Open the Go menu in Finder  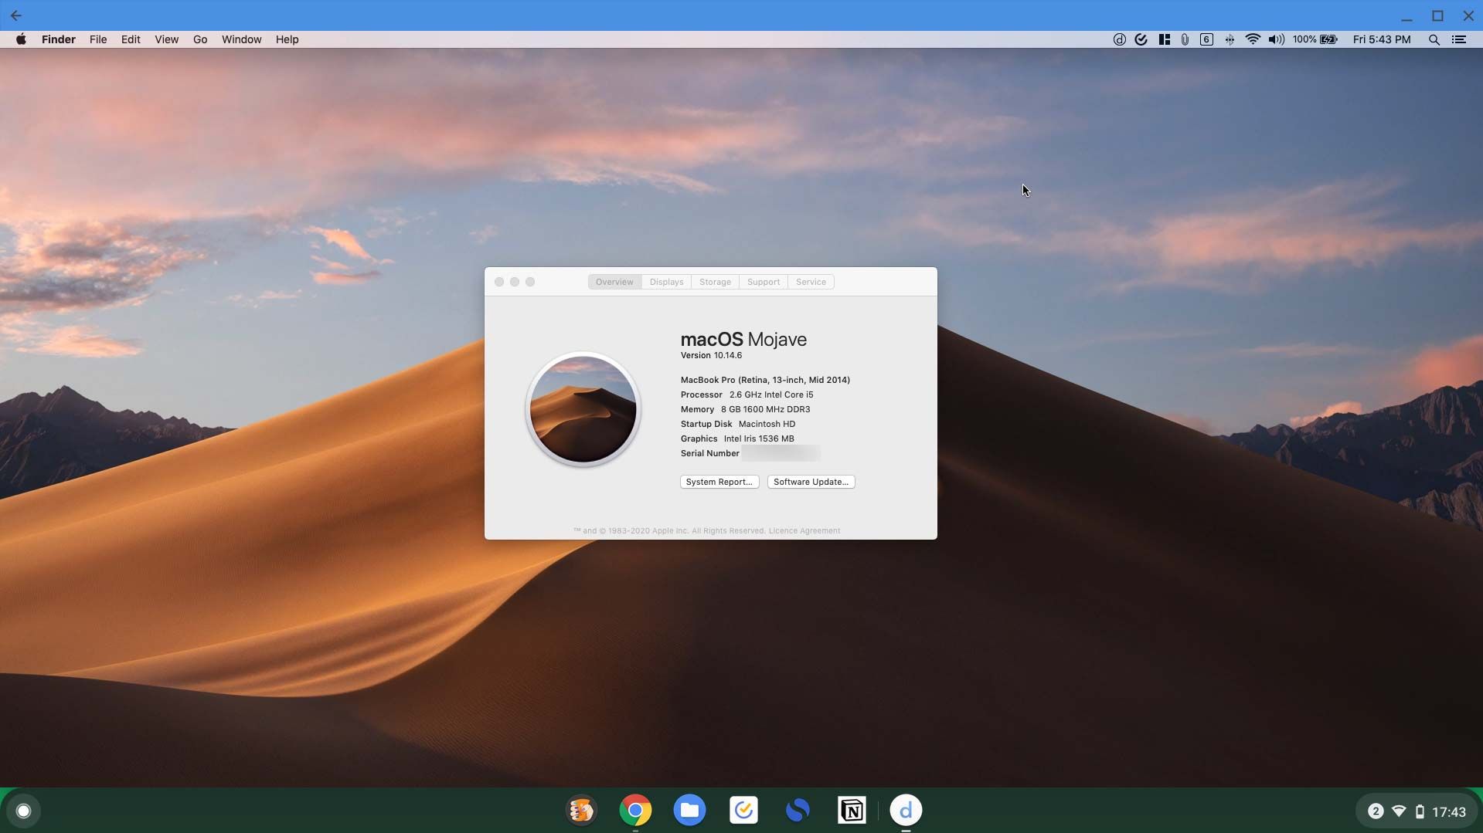pyautogui.click(x=199, y=39)
